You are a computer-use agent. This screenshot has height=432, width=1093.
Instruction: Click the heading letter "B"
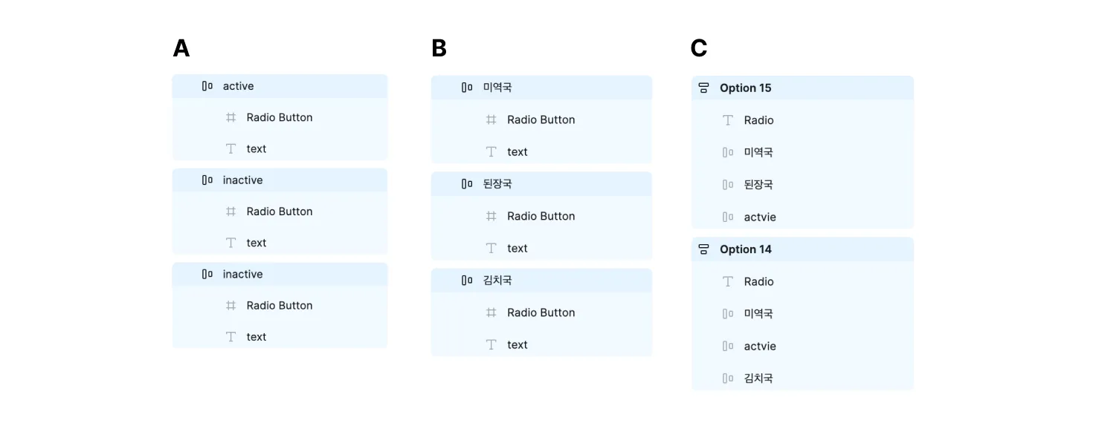[x=439, y=49]
